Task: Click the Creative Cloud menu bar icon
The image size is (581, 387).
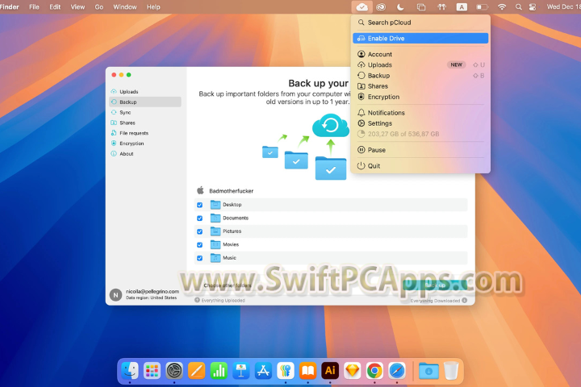Action: (x=381, y=7)
